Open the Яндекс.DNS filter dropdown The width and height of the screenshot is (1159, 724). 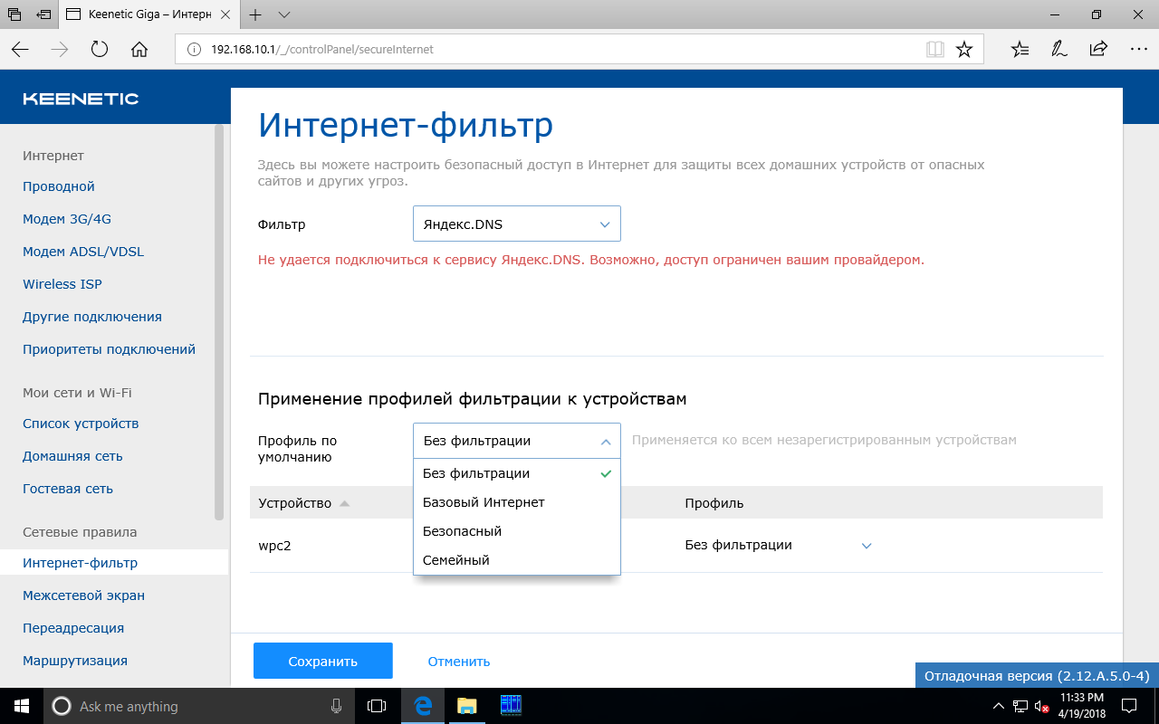coord(517,224)
